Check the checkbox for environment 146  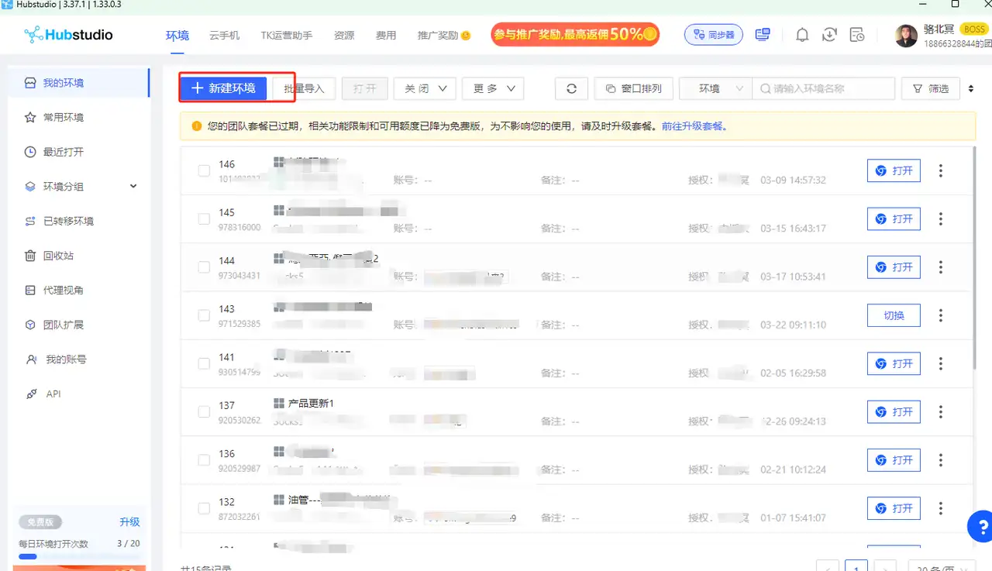tap(204, 171)
